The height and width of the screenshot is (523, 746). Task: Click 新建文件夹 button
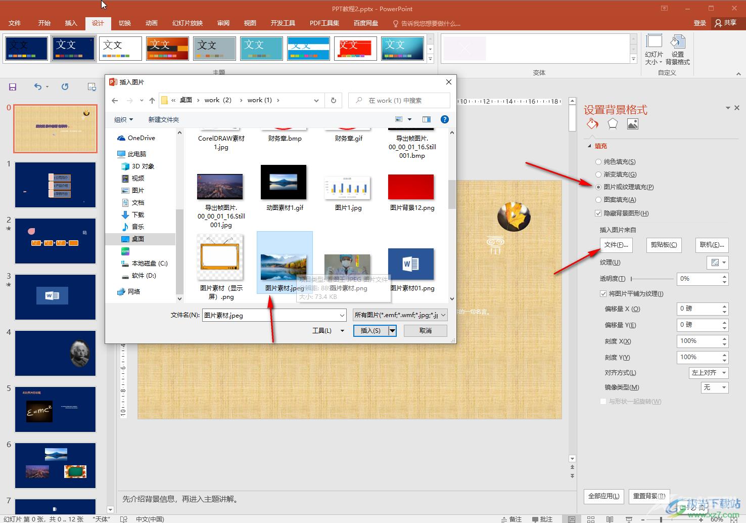[x=163, y=120]
